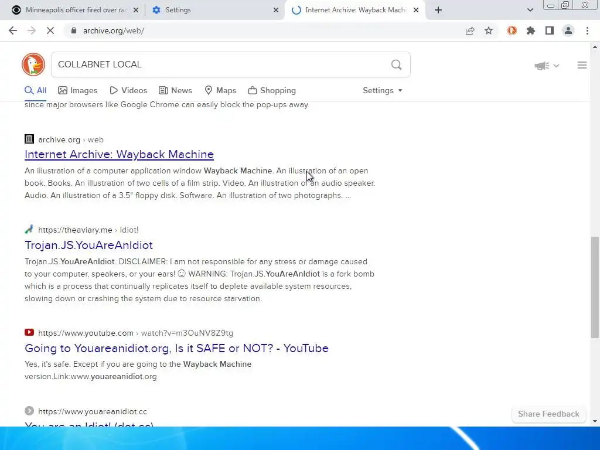Click the "Yes, it's safe" snippet
600x450 pixels.
(138, 370)
